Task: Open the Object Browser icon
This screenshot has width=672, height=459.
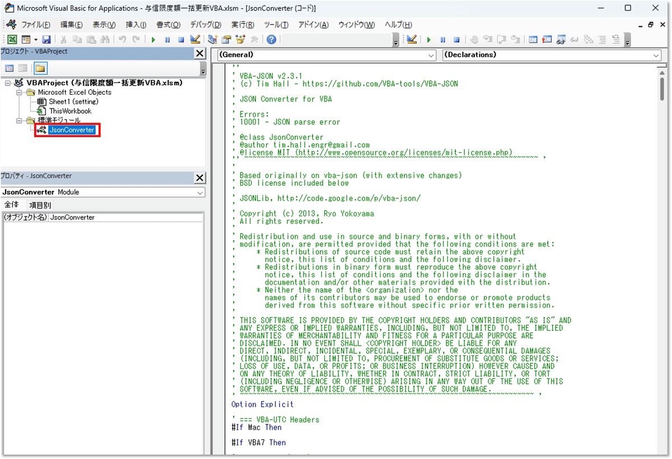Action: coord(240,40)
